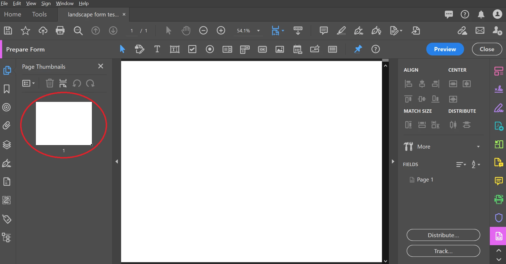Add a sticky note comment

[324, 31]
